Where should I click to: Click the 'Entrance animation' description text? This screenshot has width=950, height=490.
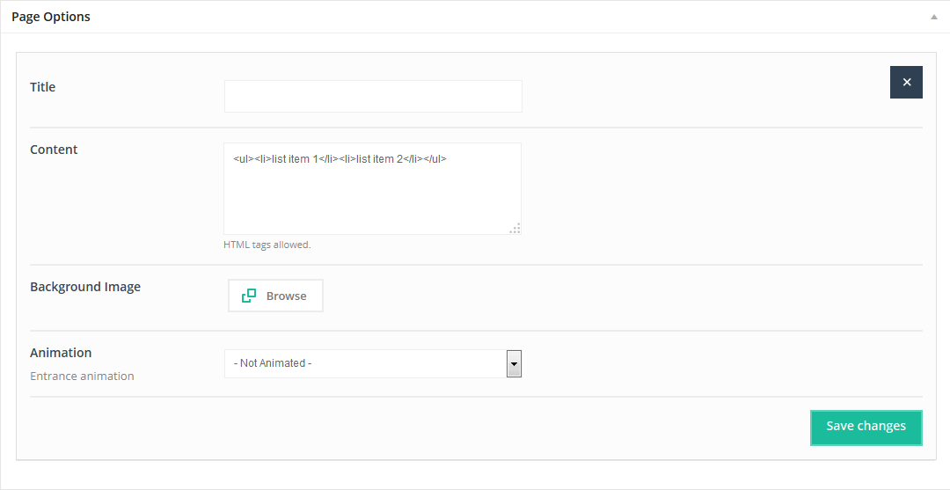click(82, 377)
